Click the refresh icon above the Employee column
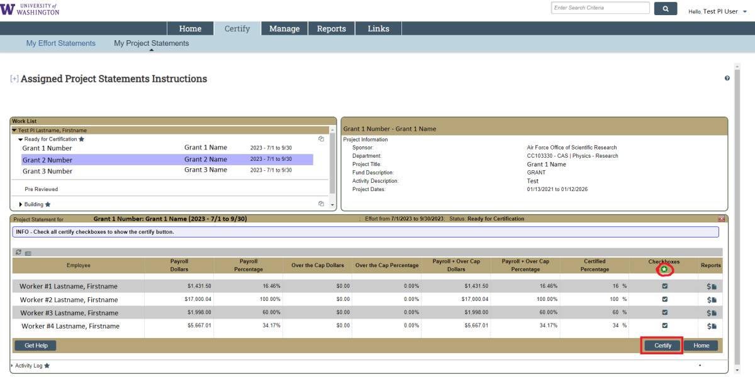Viewport: 755px width, 377px height. tap(19, 253)
